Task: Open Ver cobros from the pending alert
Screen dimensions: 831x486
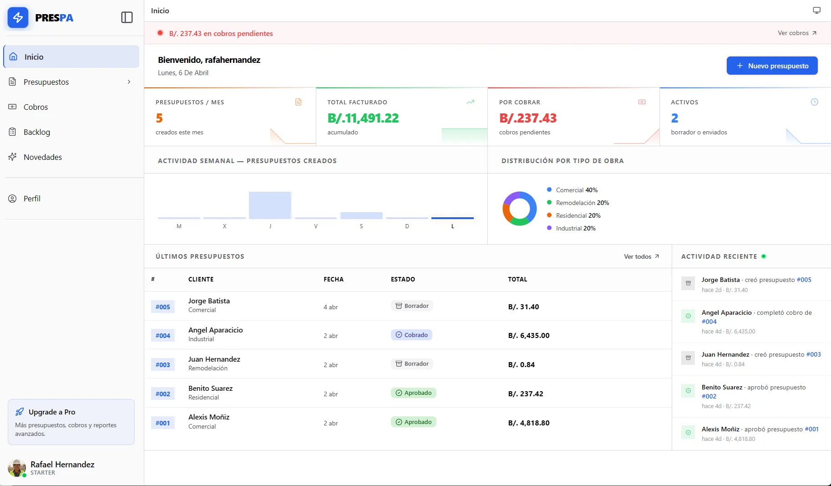Action: [x=797, y=33]
